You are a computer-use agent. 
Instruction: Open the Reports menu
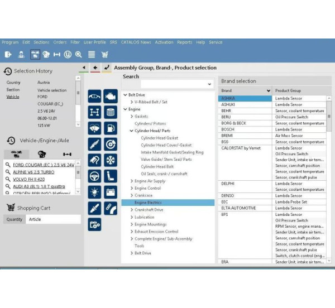tap(184, 42)
